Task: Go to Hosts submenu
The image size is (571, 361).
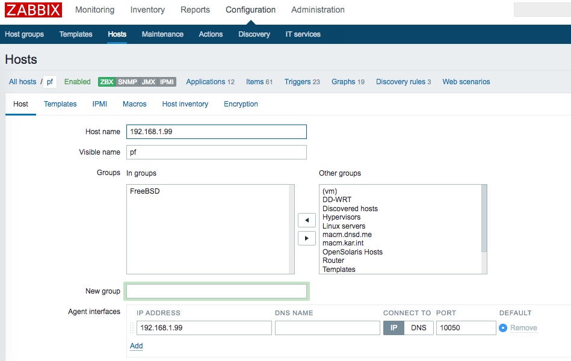Action: point(117,34)
